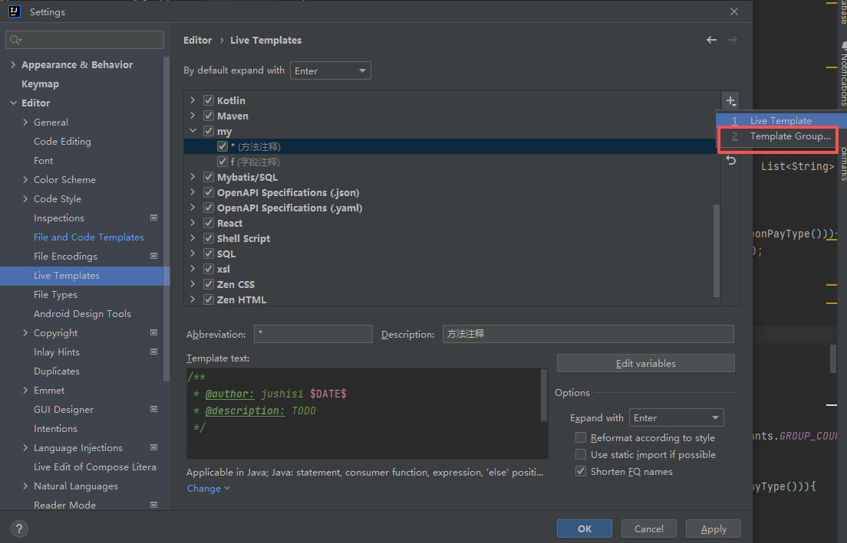Toggle the Mybatis/SQL group checkbox

click(x=209, y=177)
